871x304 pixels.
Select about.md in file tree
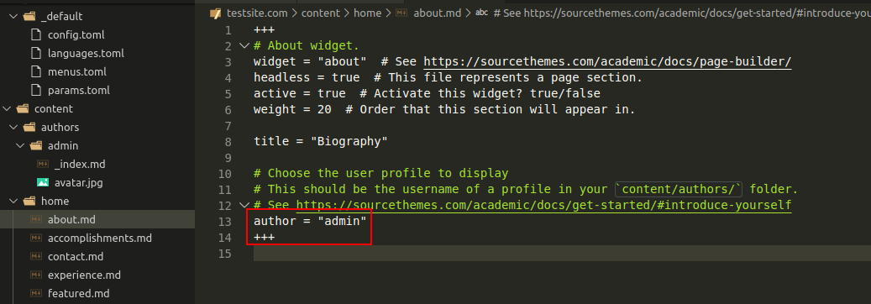(x=71, y=219)
